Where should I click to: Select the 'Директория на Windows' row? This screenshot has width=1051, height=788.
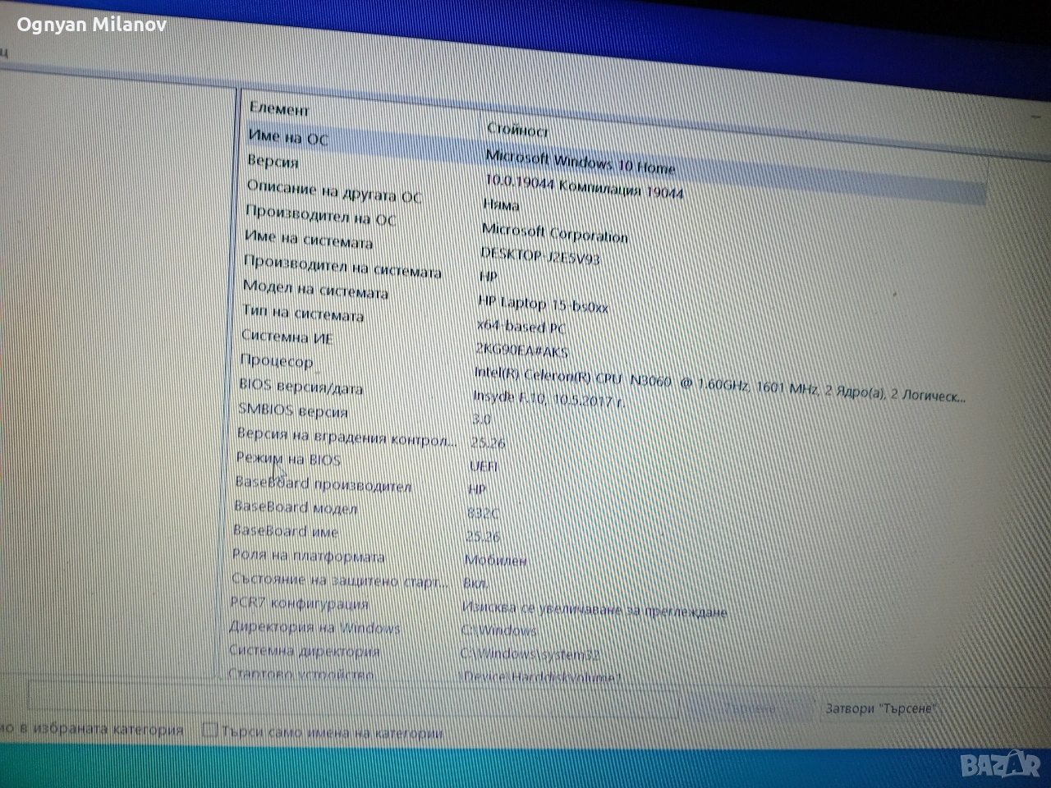[314, 627]
